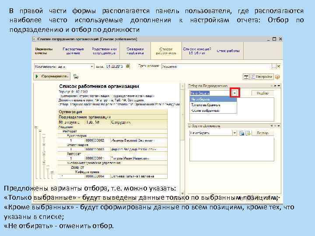Screen dimensions: 315x236
Task: Choose Не отбирать in the dropdown list
Action: click(x=213, y=99)
